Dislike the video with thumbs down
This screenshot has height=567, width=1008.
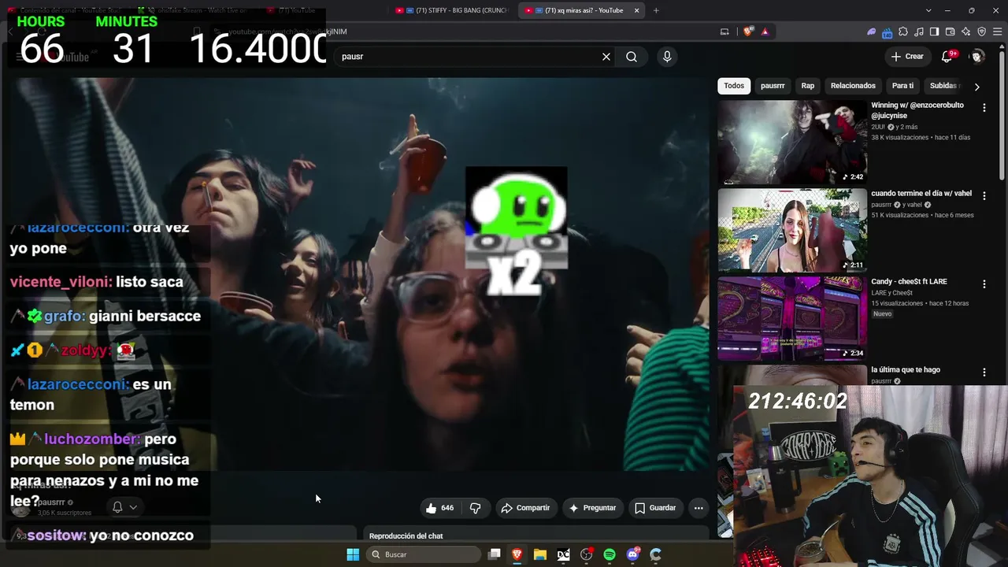coord(475,508)
